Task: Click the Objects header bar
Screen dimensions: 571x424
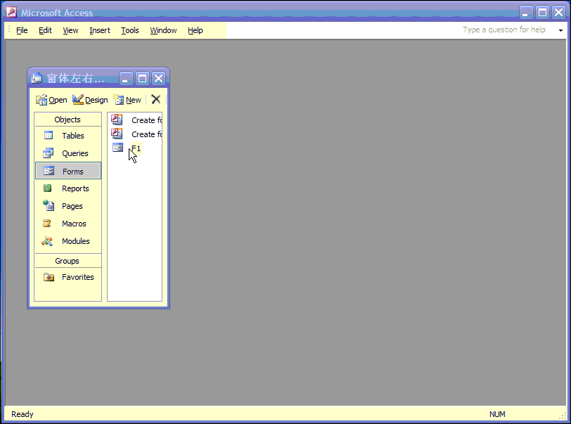Action: point(68,120)
